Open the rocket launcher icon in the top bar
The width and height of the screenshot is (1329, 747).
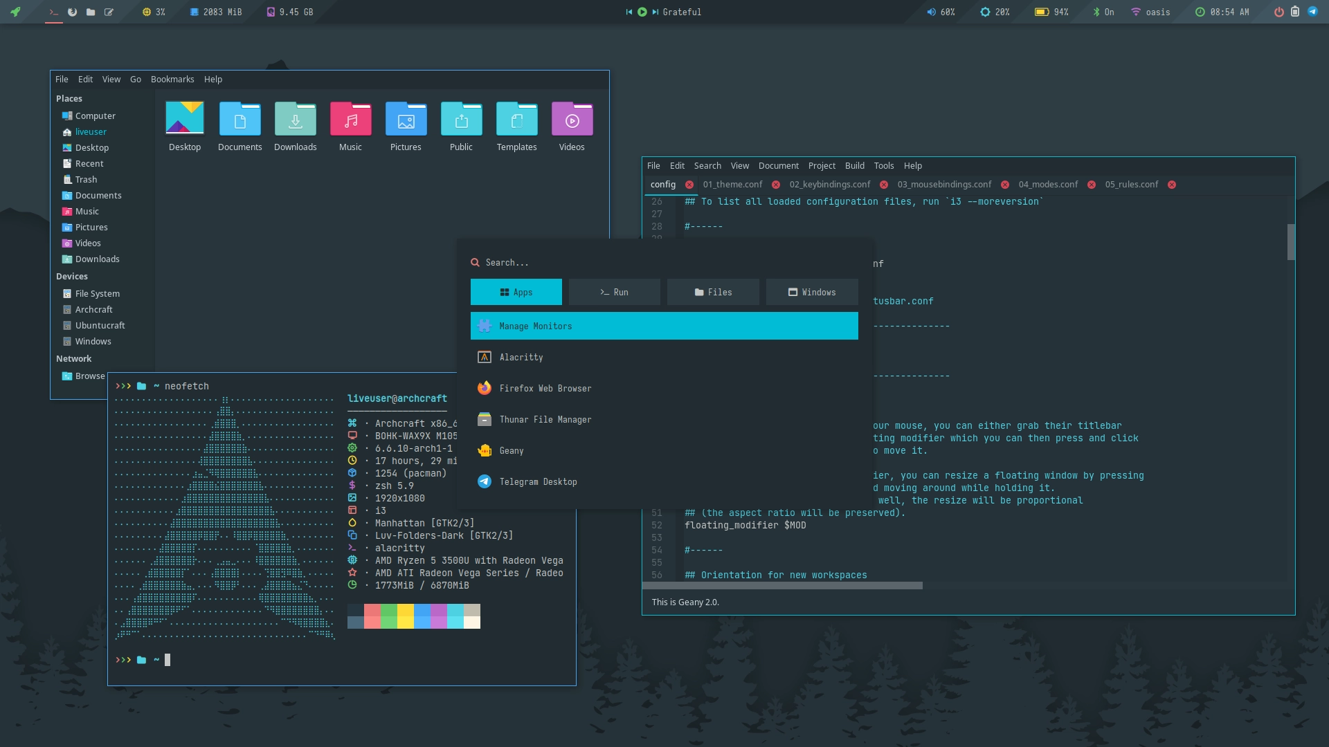[15, 12]
